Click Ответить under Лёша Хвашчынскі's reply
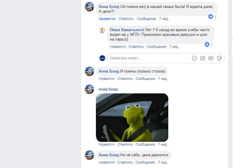Viewport: 233px width, 168px height. tap(136, 47)
